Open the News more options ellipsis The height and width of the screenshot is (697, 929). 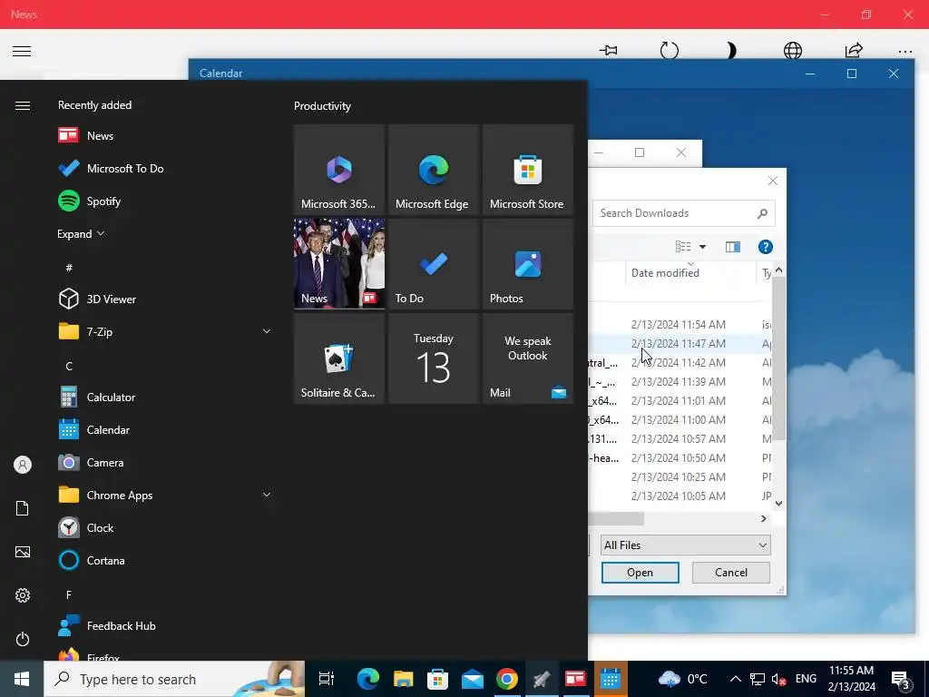[x=905, y=52]
